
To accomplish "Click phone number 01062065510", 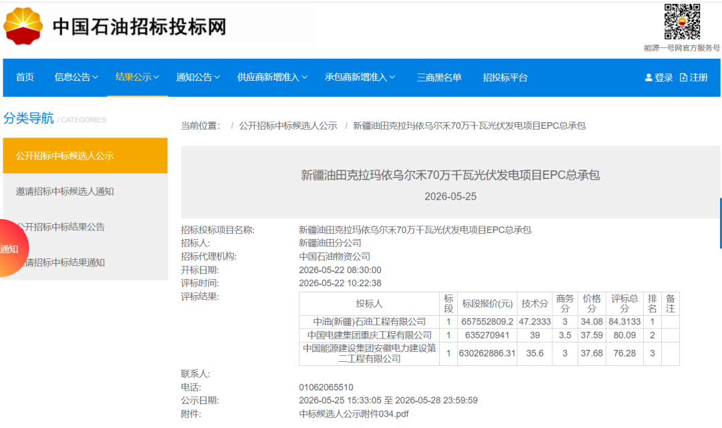I will [x=326, y=387].
